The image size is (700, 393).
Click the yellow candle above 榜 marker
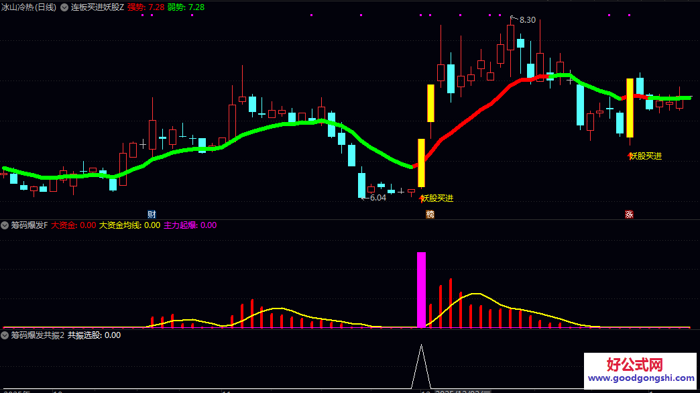coord(431,103)
